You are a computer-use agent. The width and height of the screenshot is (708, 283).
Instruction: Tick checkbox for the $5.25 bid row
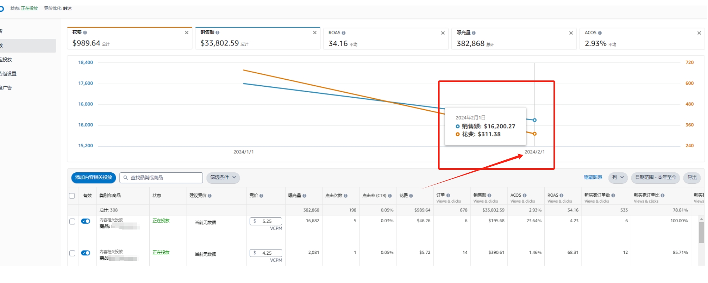pyautogui.click(x=72, y=221)
